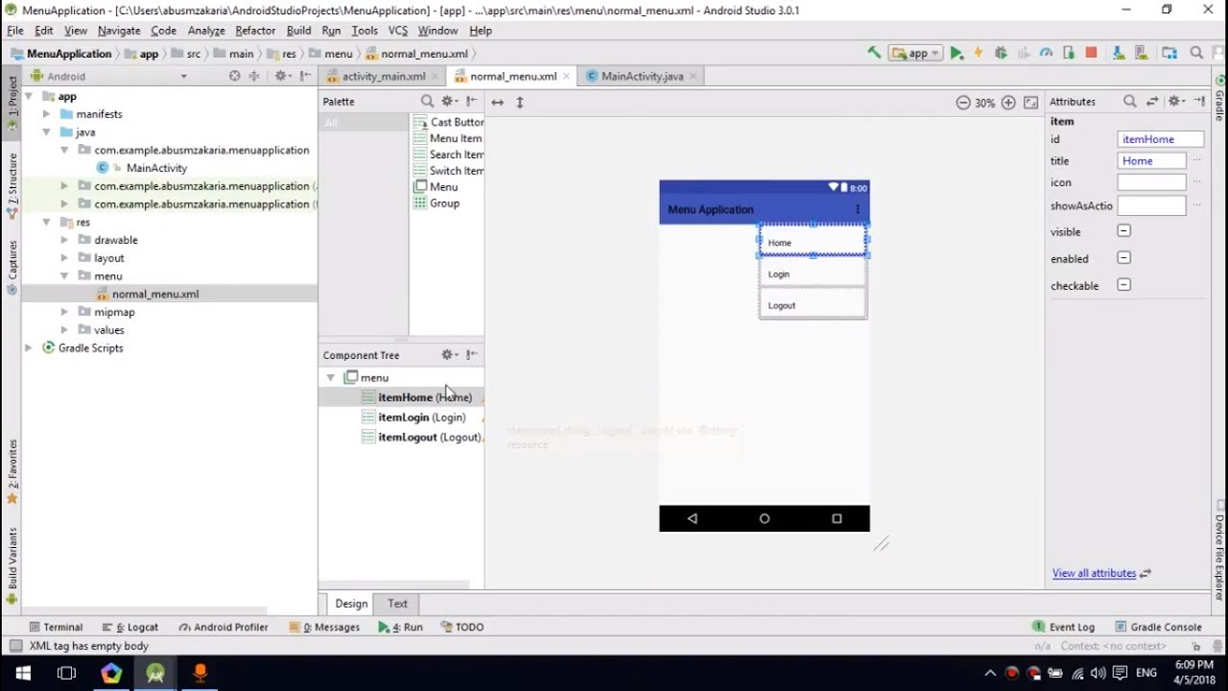Open the Refactor menu

coord(255,31)
